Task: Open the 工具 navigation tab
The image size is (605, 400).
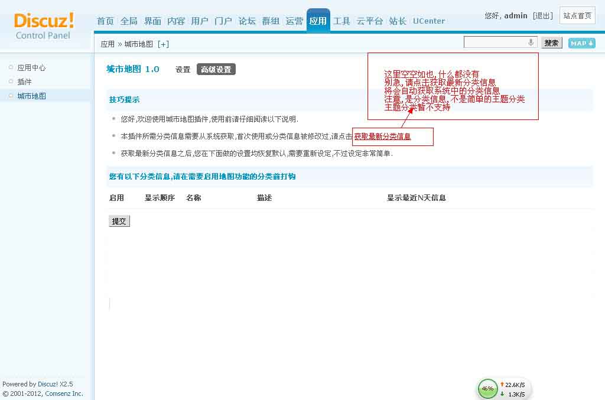Action: (341, 21)
